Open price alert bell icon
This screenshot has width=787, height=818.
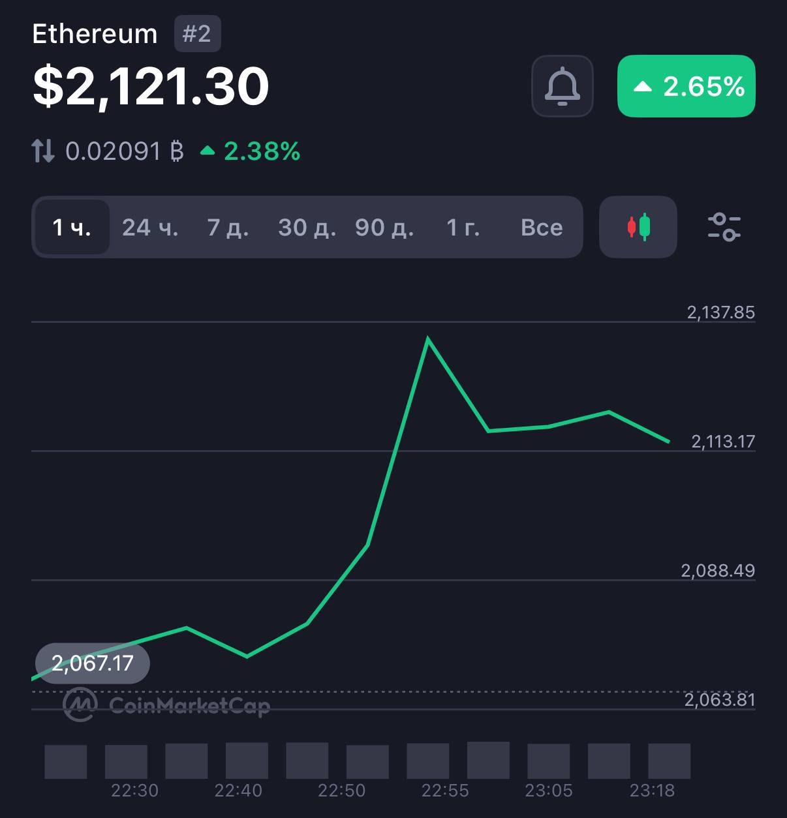pos(562,86)
